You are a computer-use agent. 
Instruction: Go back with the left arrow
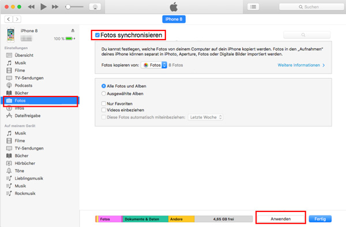point(9,20)
